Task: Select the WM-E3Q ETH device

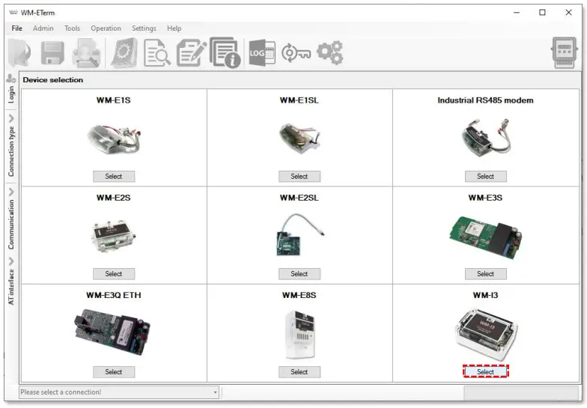Action: tap(114, 371)
